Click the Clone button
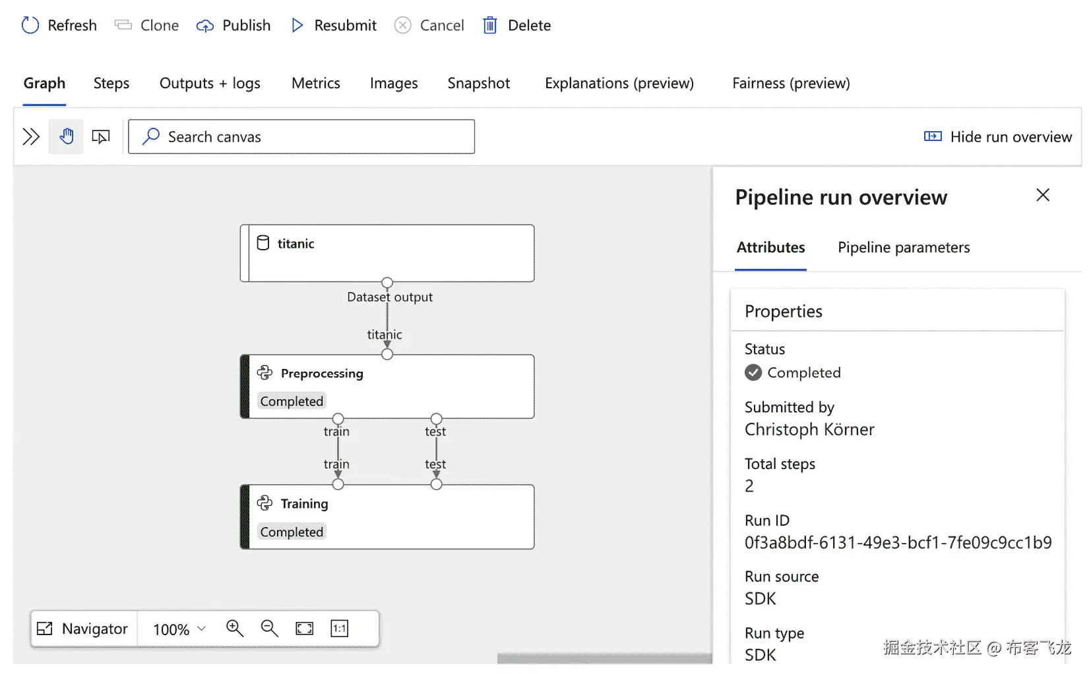 click(147, 26)
